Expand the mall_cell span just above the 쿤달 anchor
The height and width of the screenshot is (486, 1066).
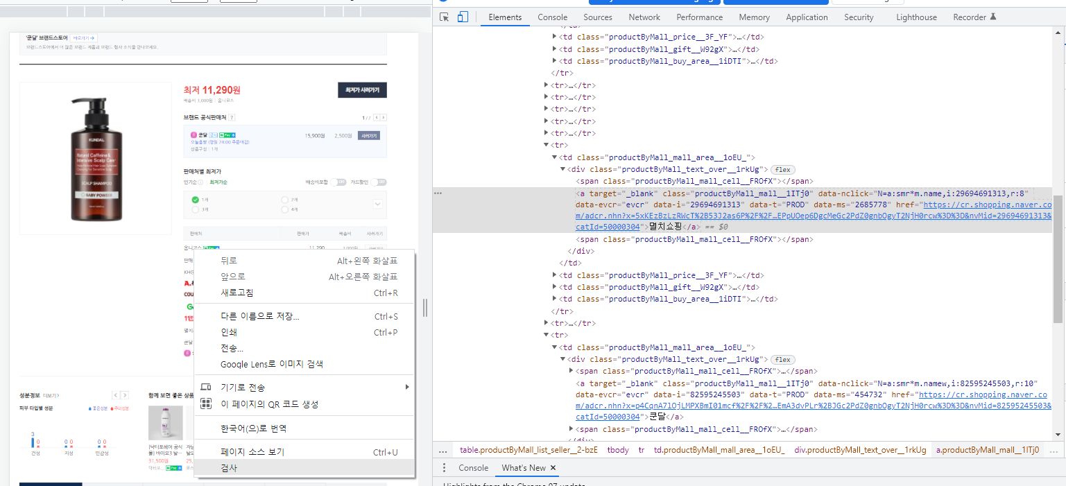tap(571, 372)
